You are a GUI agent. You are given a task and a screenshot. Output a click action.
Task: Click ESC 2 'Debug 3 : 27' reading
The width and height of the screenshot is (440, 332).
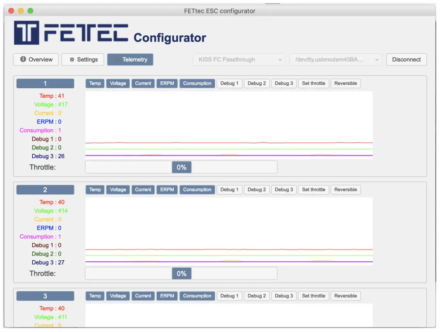pyautogui.click(x=48, y=263)
